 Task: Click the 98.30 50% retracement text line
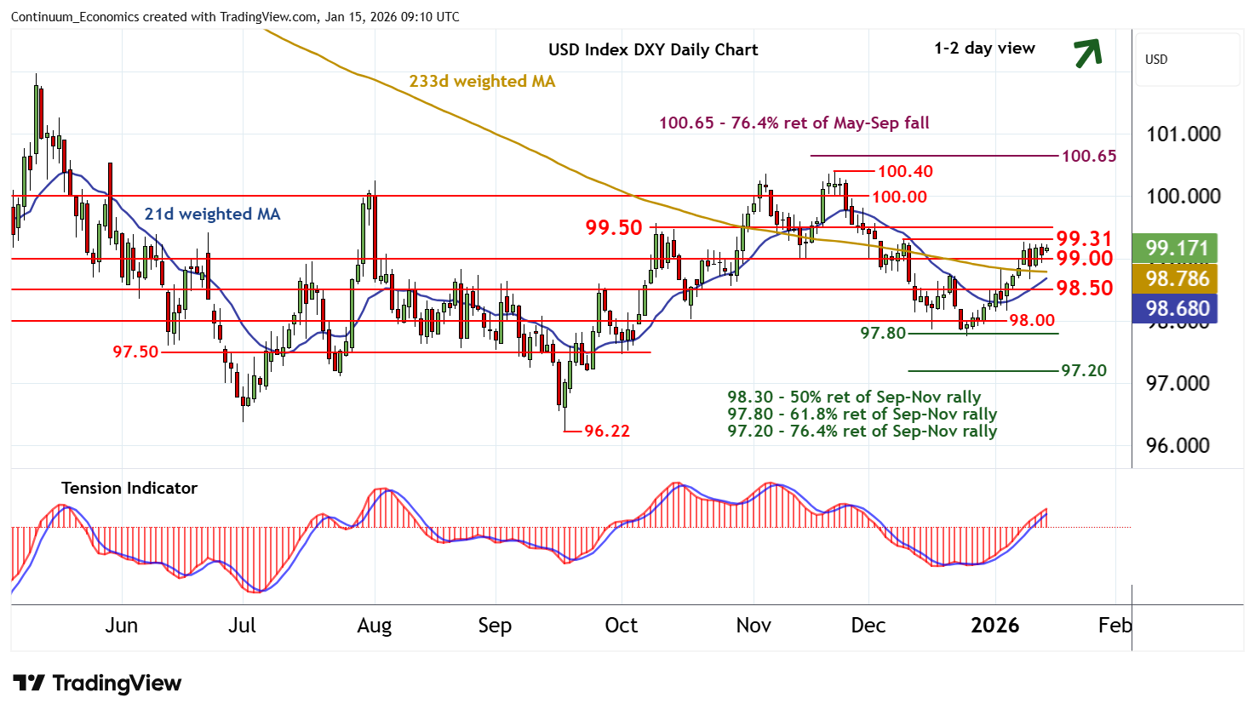853,398
